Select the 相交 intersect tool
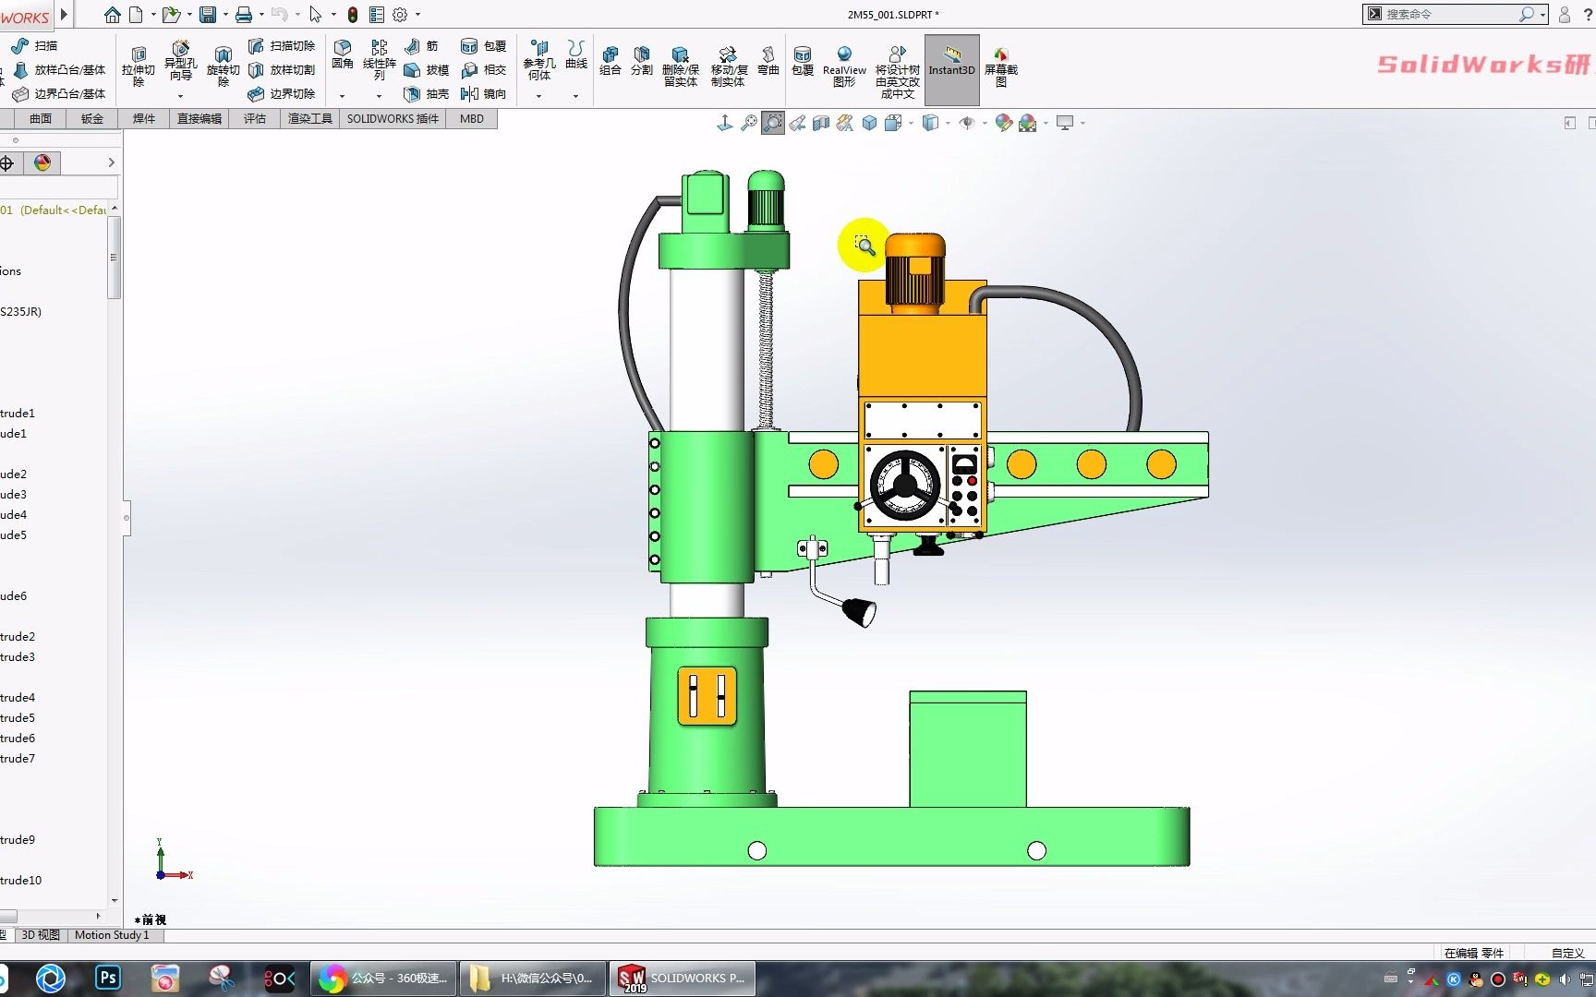This screenshot has width=1596, height=997. [x=483, y=69]
